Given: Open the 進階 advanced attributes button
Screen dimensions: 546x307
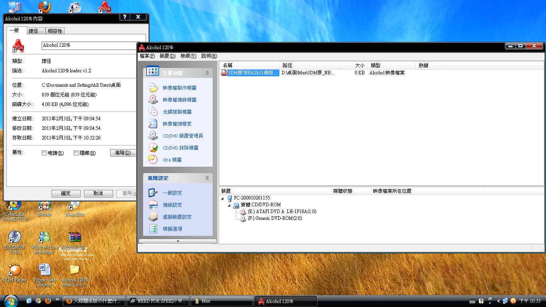Looking at the screenshot, I should pos(123,153).
